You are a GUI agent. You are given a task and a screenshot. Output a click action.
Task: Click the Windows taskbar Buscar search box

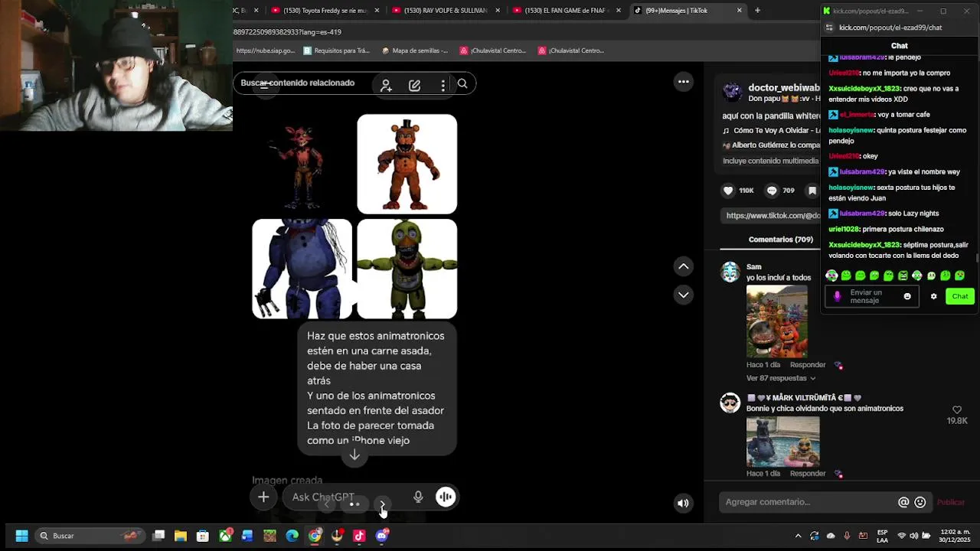point(90,536)
